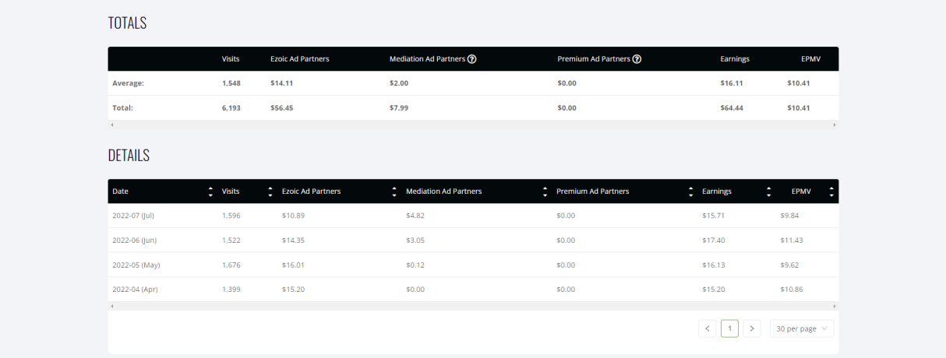This screenshot has height=358, width=946.
Task: Sort Details table by Date
Action: click(x=210, y=191)
